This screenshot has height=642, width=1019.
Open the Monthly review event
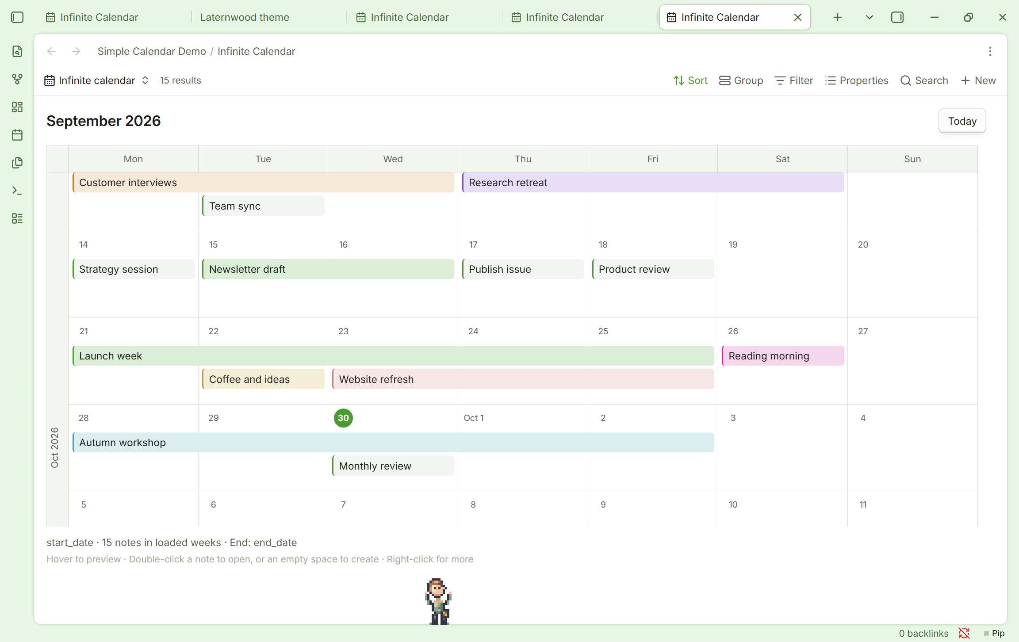[x=393, y=466]
